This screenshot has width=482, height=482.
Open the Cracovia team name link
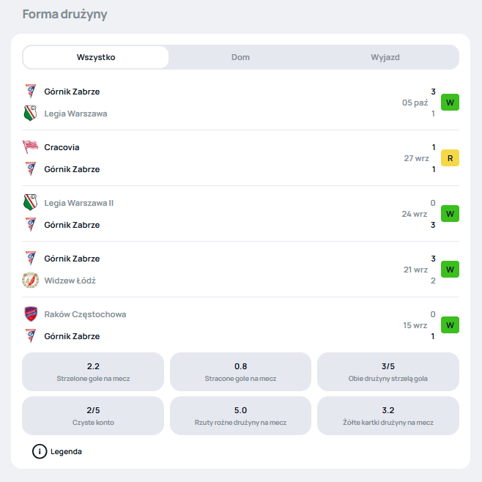tap(62, 147)
